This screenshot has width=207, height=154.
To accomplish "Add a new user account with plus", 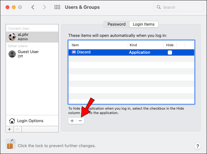I will [9, 129].
